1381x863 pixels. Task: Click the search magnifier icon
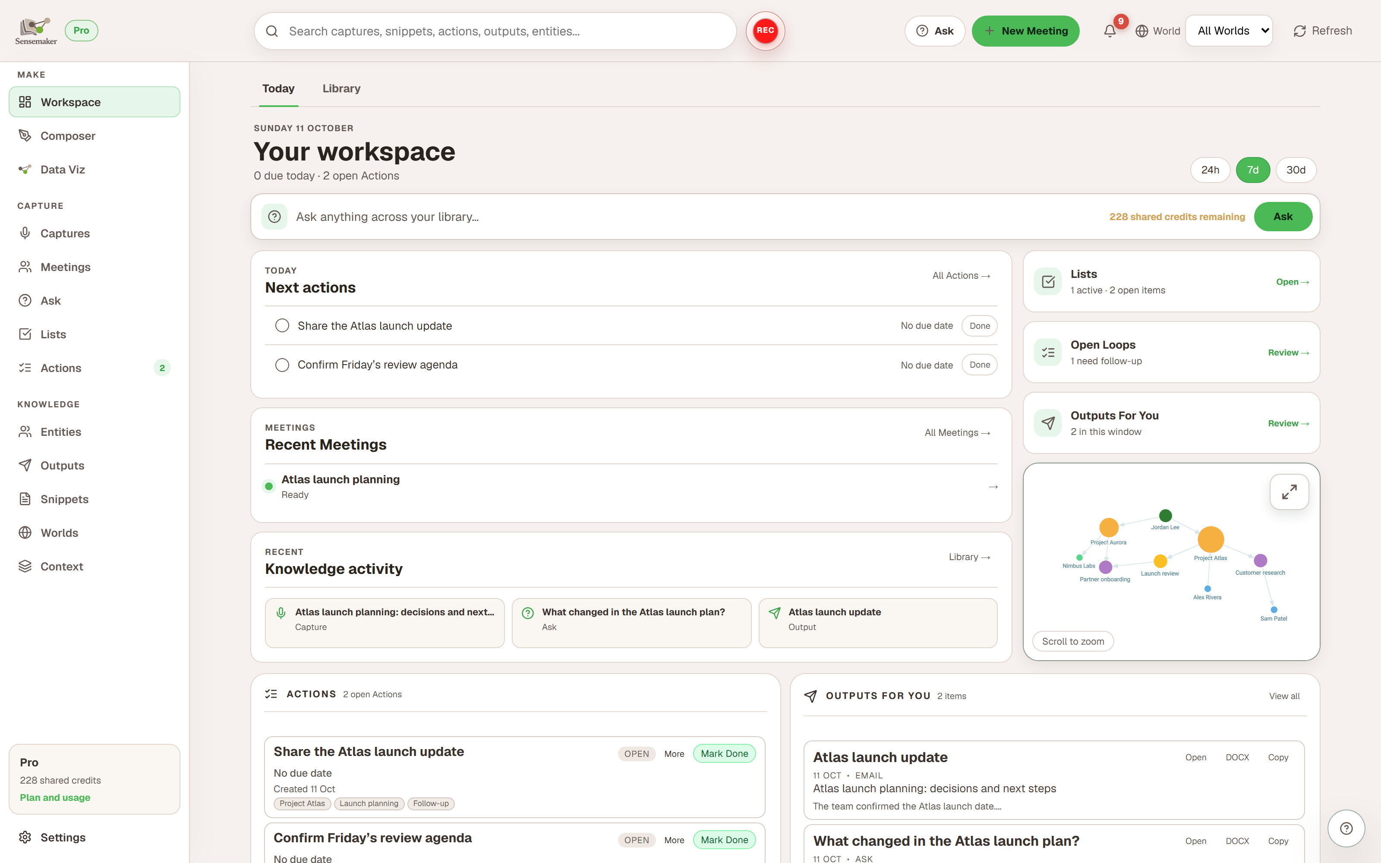[x=272, y=31]
